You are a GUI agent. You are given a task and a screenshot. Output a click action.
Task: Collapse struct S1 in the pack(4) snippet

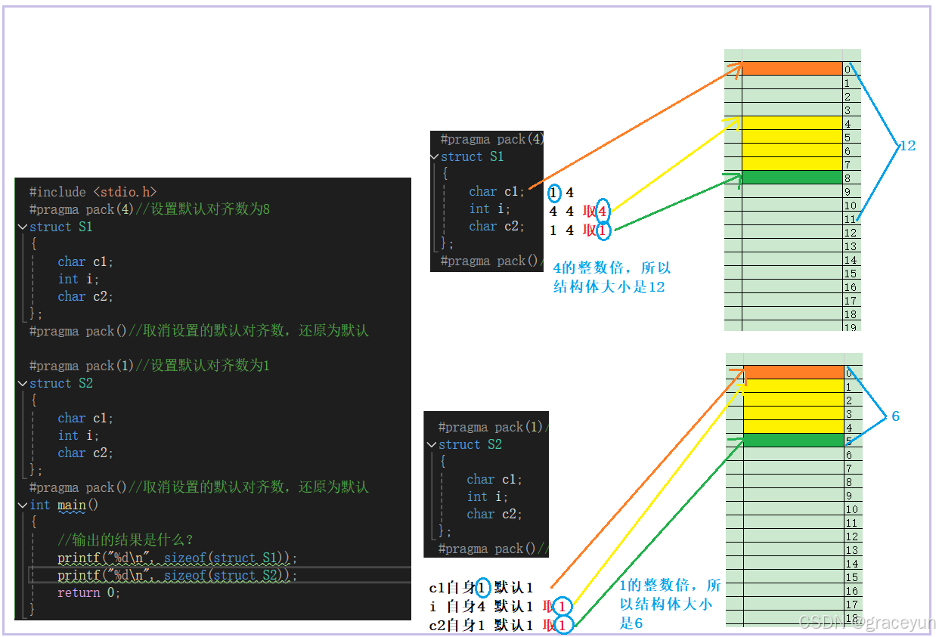point(435,156)
